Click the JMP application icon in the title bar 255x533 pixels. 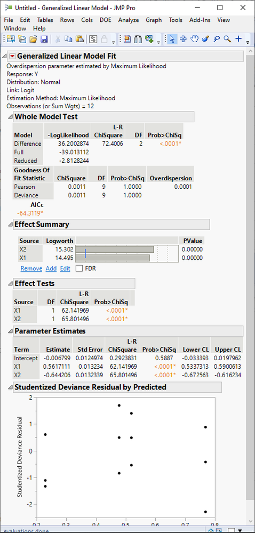click(9, 7)
